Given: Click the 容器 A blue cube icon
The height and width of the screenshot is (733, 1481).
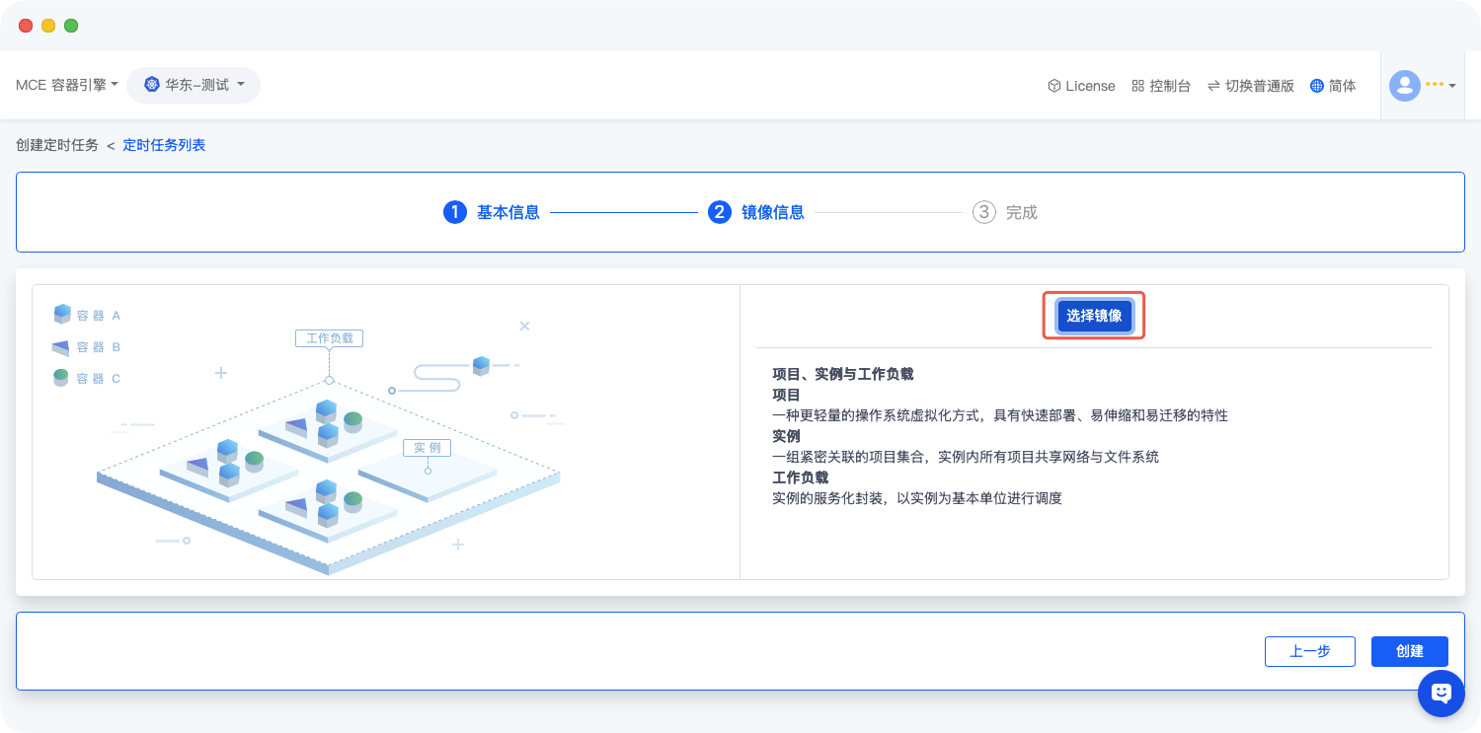Looking at the screenshot, I should point(62,315).
